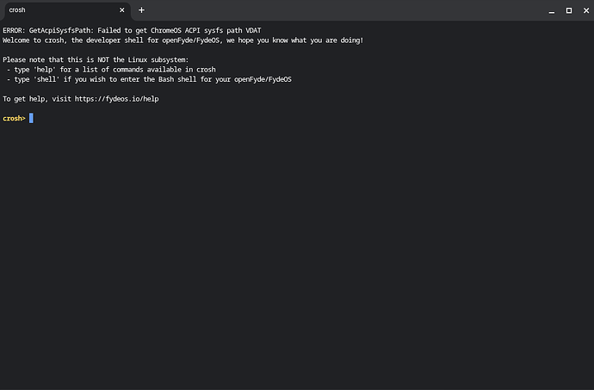Focus the blue cursor block at prompt
The height and width of the screenshot is (390, 594).
31,118
